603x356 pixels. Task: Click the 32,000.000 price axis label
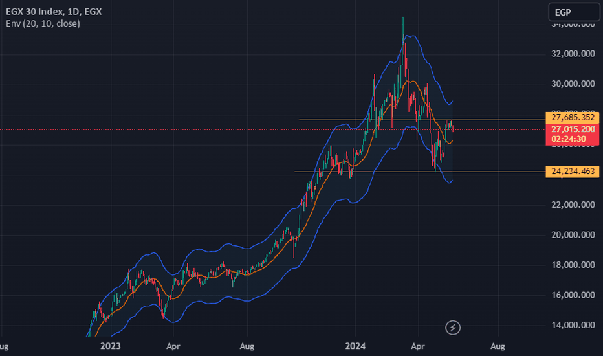[573, 54]
